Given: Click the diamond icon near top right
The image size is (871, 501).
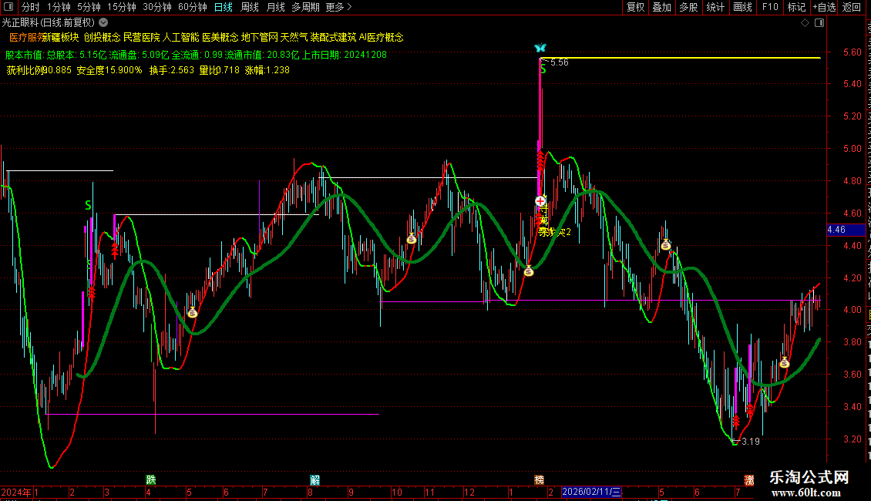Looking at the screenshot, I should (805, 23).
